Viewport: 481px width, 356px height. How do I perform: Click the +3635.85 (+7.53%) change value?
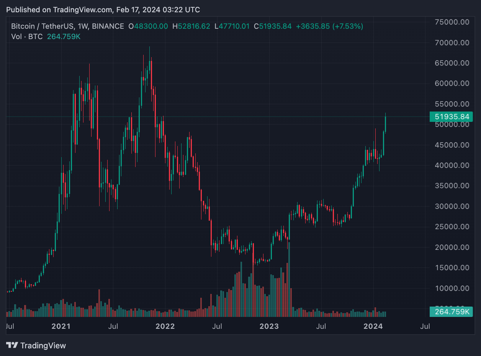coord(329,26)
